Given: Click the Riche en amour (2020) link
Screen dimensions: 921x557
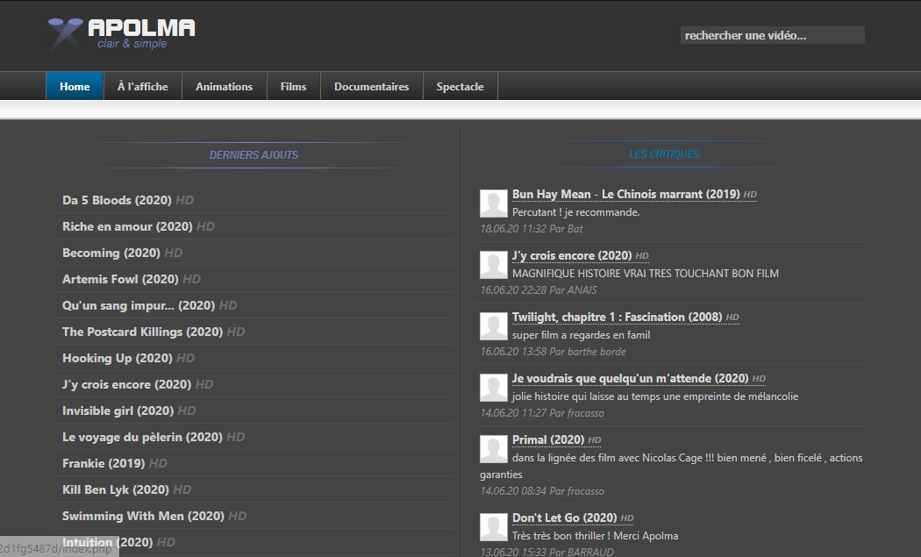Looking at the screenshot, I should point(127,226).
